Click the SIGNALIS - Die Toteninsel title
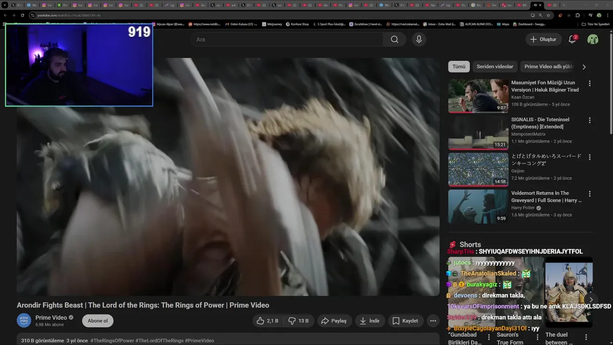The image size is (613, 345). coord(540,123)
